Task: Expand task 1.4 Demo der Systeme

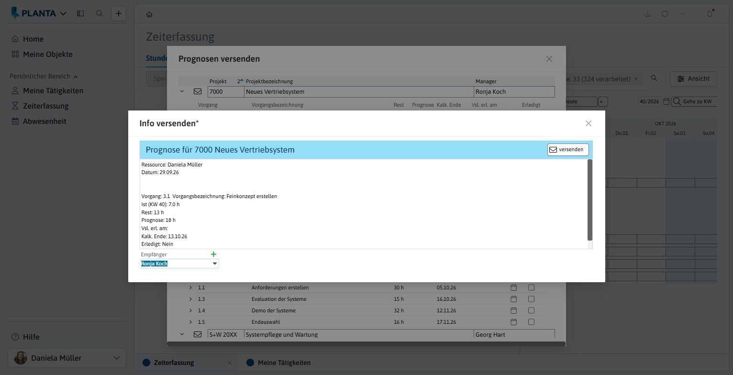Action: tap(190, 310)
